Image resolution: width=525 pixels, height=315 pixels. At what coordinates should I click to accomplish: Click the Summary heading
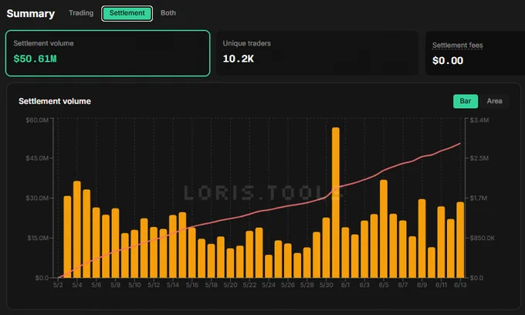pos(31,13)
